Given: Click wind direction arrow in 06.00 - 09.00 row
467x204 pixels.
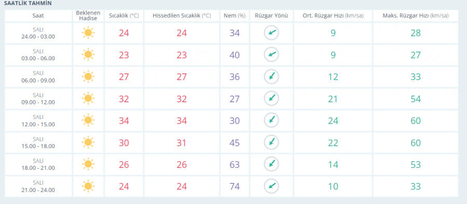Looking at the screenshot, I should coord(271,77).
